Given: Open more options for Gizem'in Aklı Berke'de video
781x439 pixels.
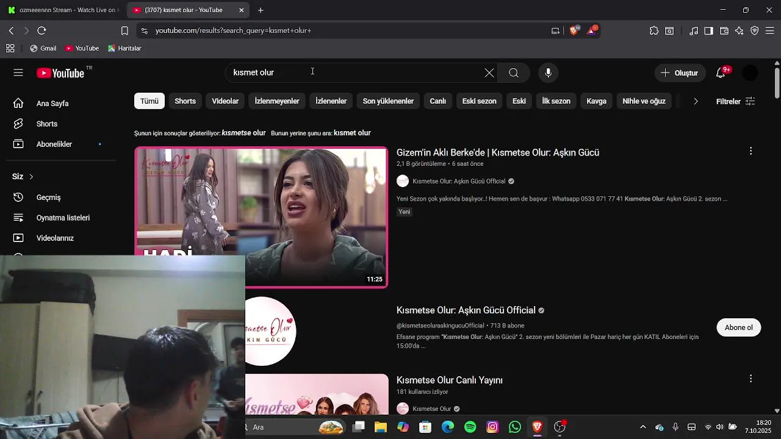Looking at the screenshot, I should (750, 151).
